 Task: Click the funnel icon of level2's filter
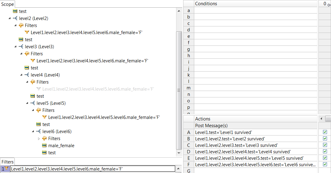(x=27, y=33)
